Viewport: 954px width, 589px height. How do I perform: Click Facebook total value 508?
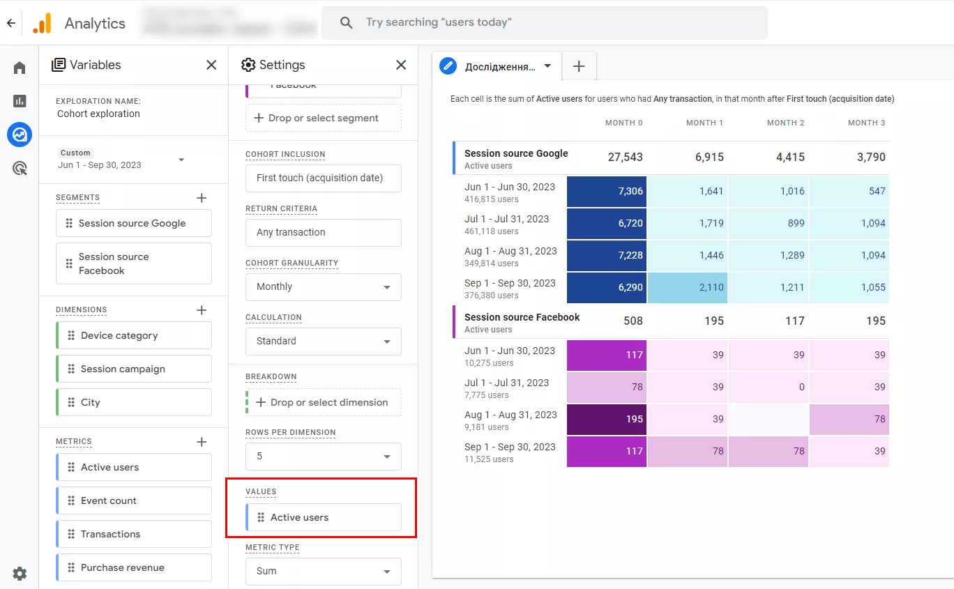pos(633,321)
